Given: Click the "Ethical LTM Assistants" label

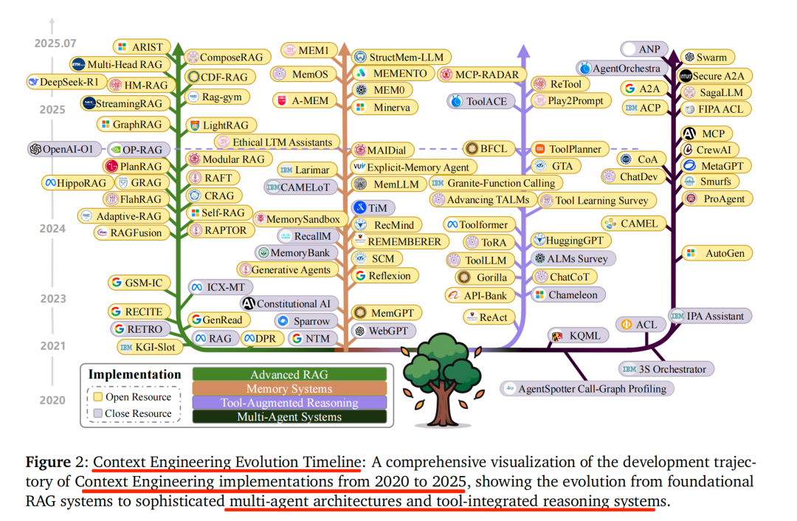Looking at the screenshot, I should 277,142.
